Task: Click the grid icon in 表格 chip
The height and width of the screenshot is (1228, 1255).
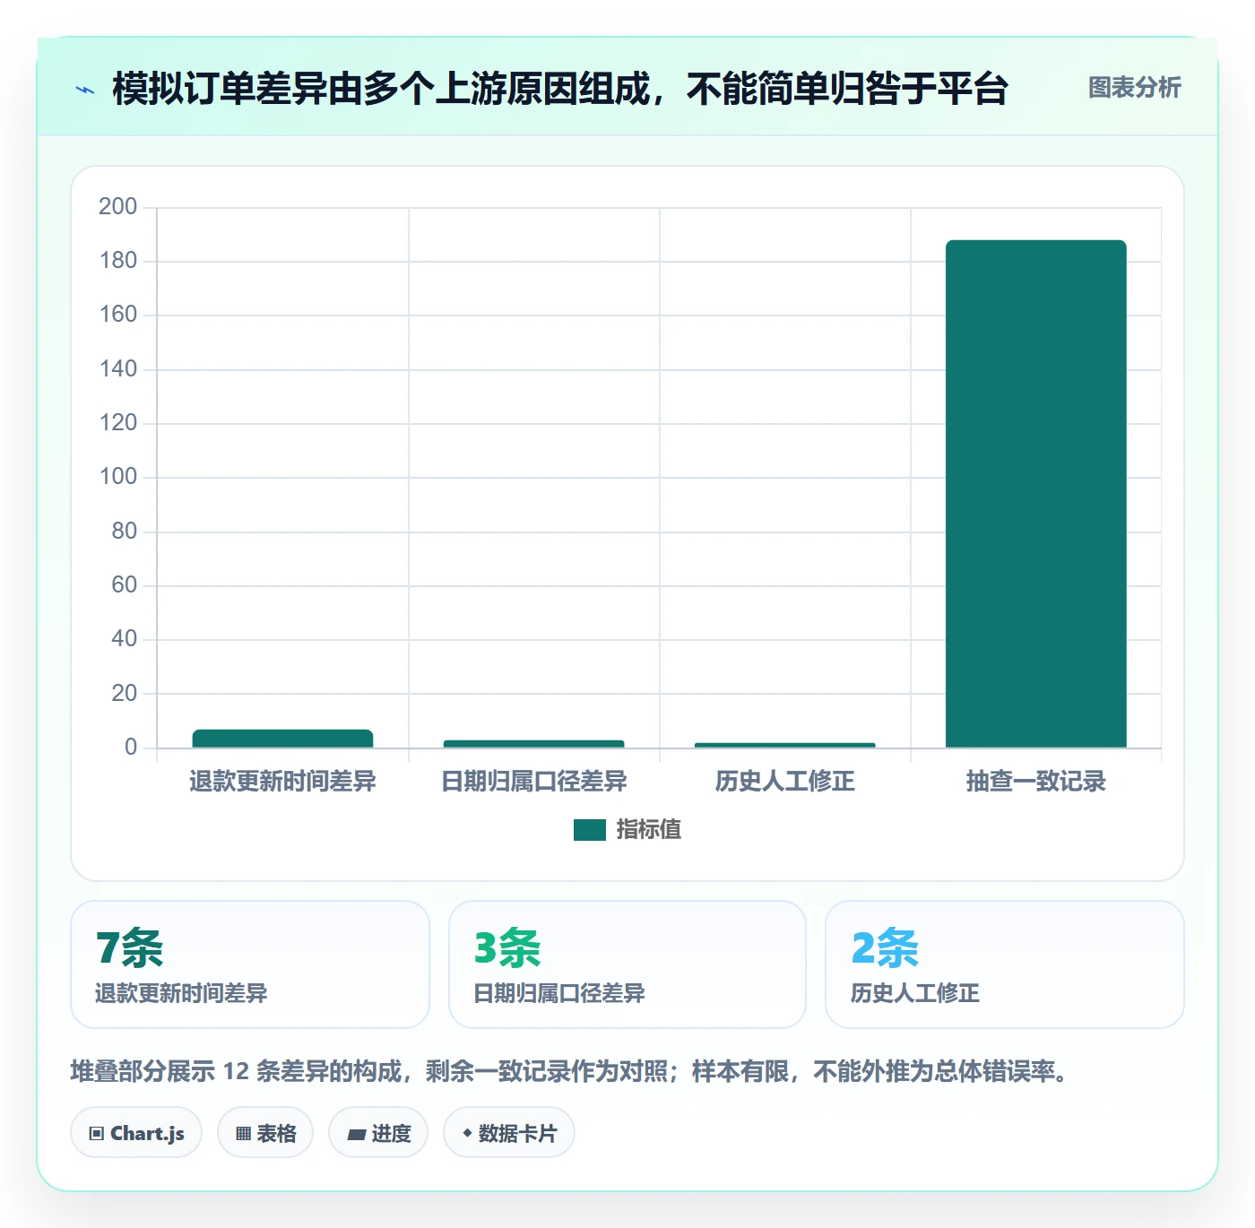Action: [243, 1134]
